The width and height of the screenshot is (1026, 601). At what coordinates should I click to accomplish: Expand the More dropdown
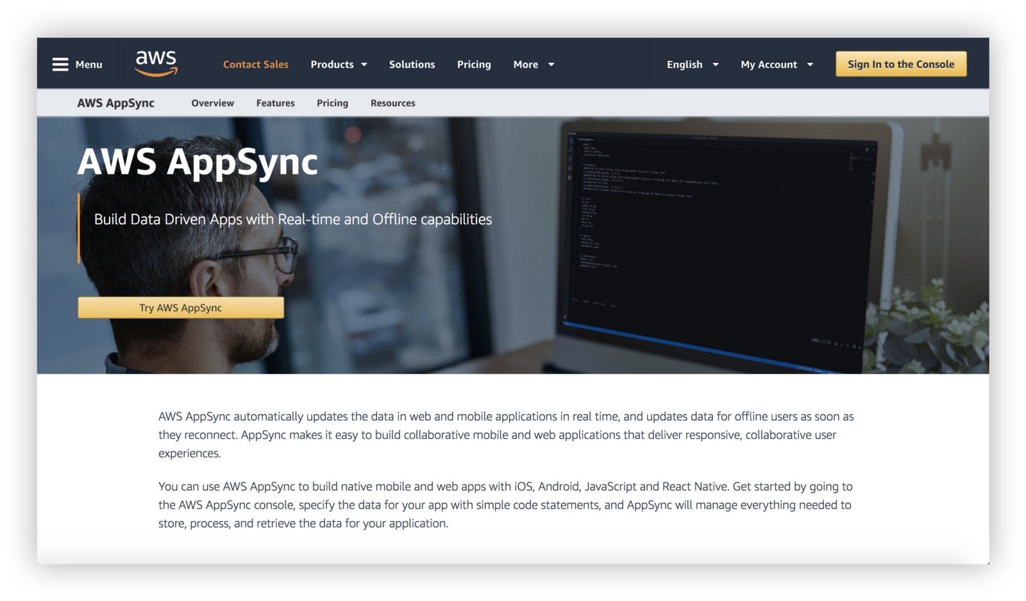click(534, 64)
